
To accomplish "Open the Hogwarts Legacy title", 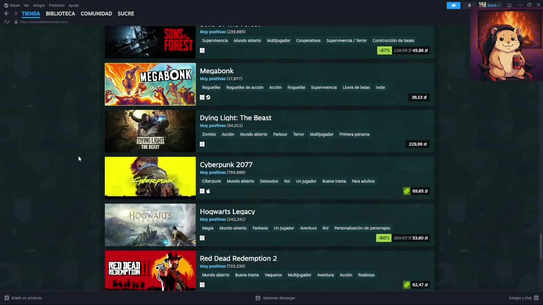I will tap(227, 211).
